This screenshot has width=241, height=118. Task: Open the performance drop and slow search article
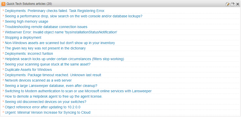[73, 16]
